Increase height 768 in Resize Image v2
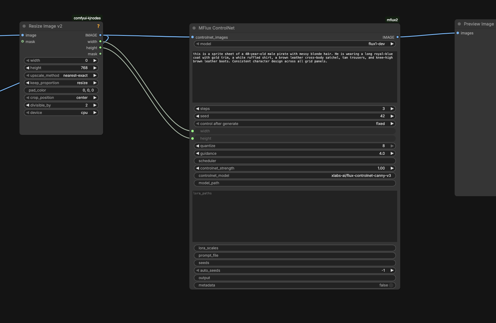This screenshot has height=323, width=496. 95,68
